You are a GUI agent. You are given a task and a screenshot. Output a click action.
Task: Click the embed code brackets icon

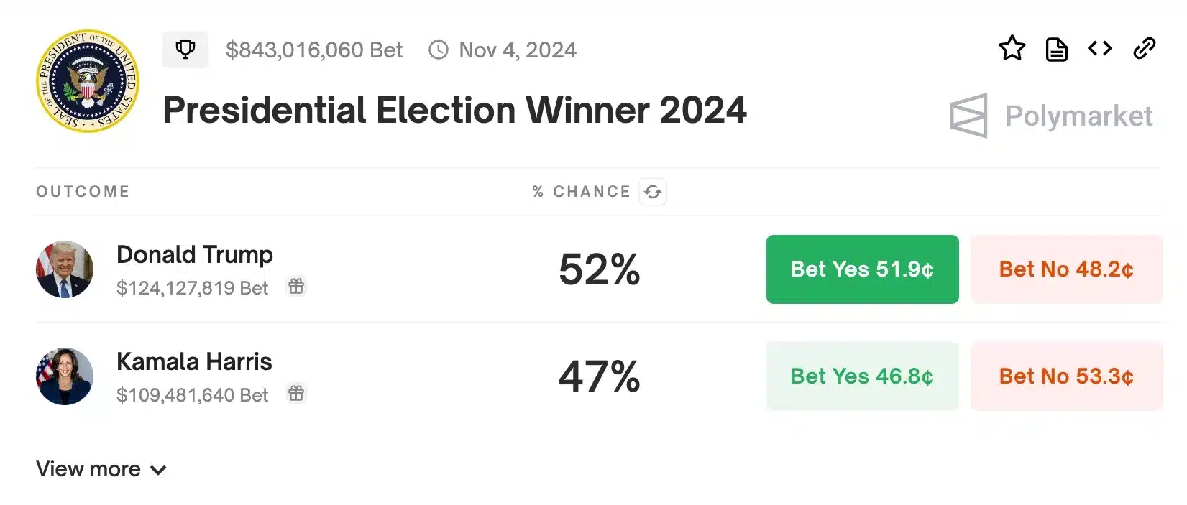[1100, 48]
